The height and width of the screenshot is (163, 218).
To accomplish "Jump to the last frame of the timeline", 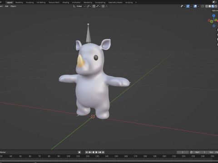I will (103, 152).
